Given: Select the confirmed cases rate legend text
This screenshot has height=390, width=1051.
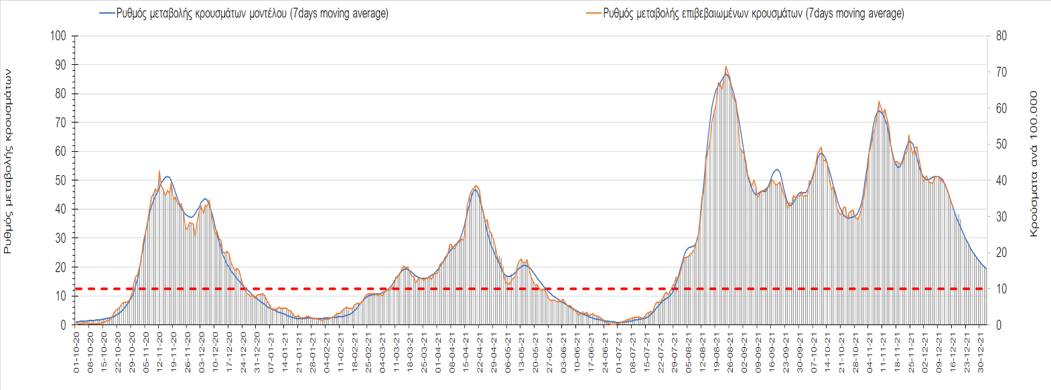Looking at the screenshot, I should pos(753,13).
